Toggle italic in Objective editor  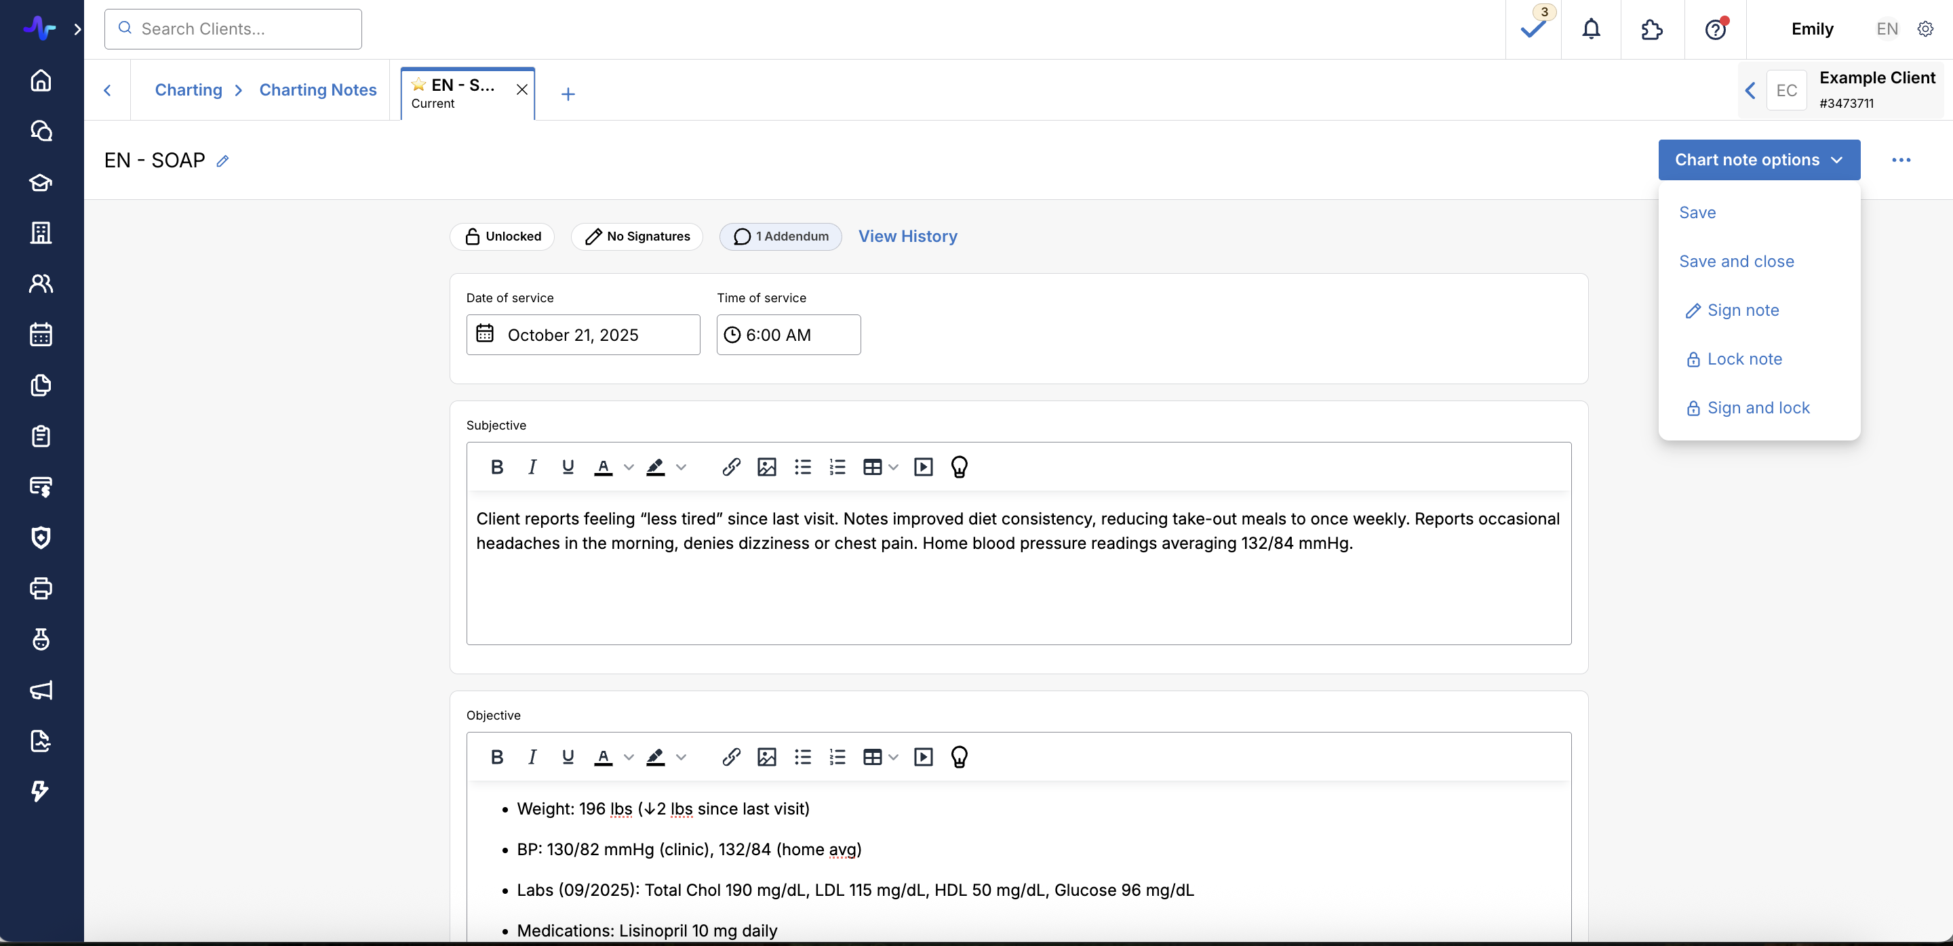(x=532, y=757)
